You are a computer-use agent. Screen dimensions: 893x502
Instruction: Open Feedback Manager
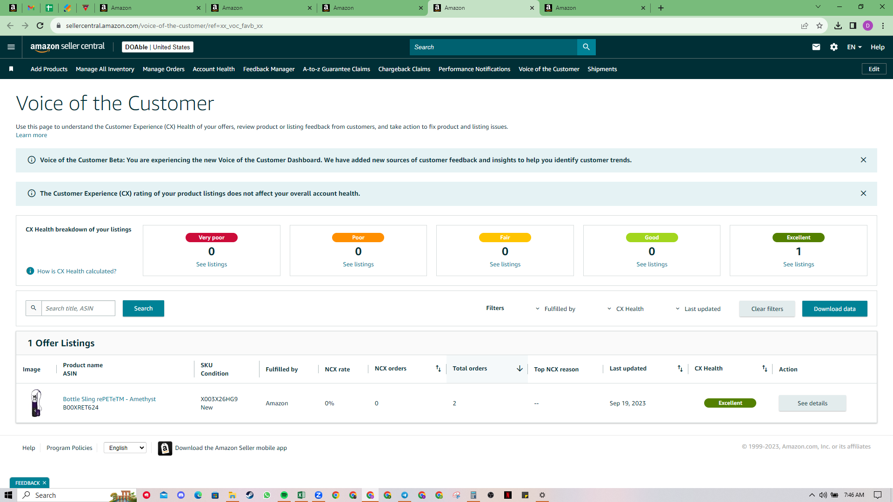[269, 69]
